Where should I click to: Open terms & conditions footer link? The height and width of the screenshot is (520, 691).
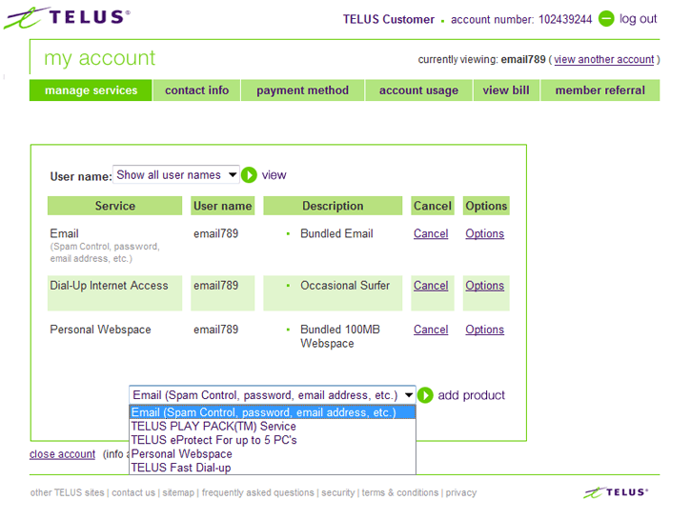[400, 492]
